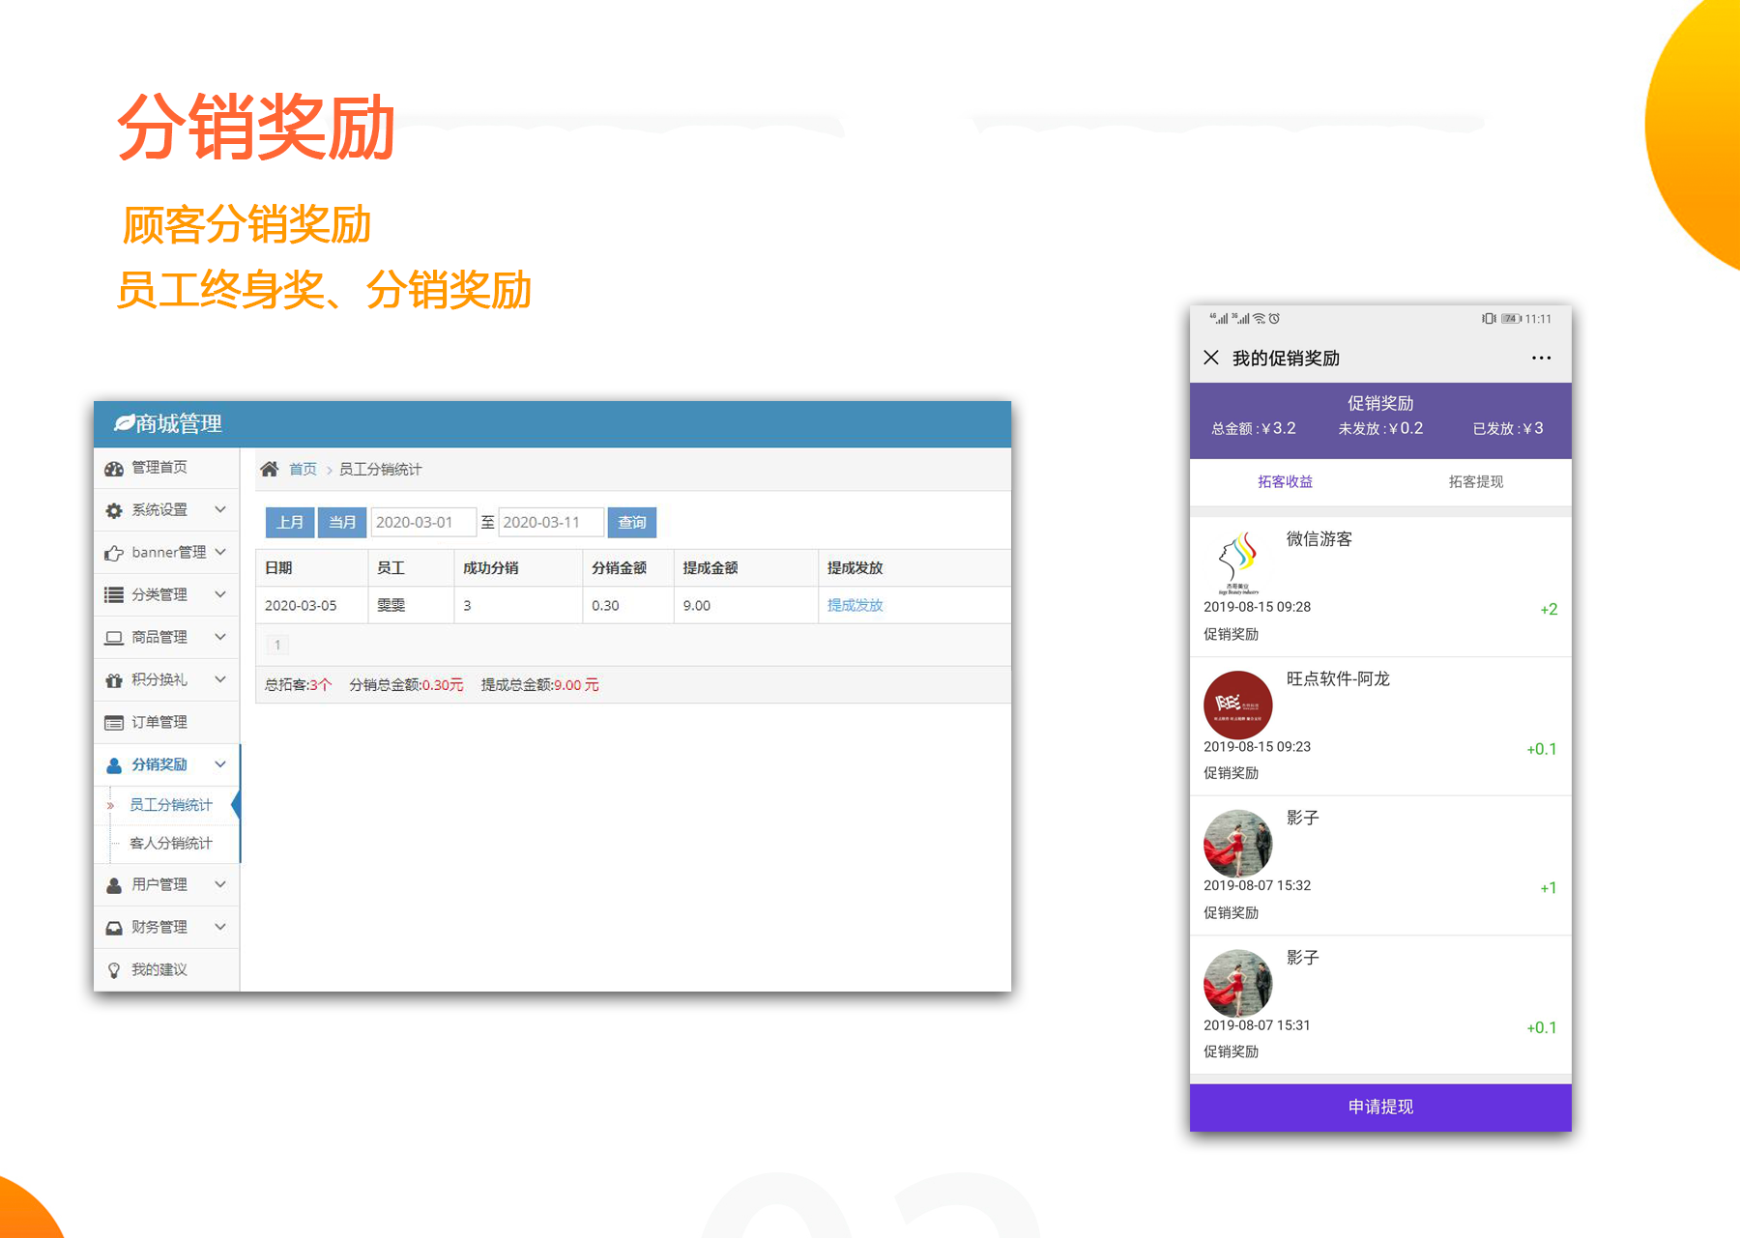This screenshot has height=1238, width=1740.
Task: Switch to the 拓客收益 tab
Action: [x=1285, y=481]
